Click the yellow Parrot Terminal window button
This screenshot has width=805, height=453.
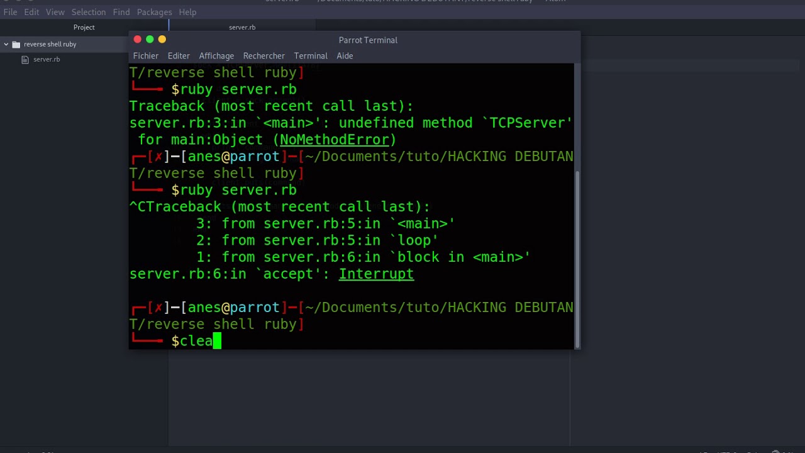tap(162, 39)
